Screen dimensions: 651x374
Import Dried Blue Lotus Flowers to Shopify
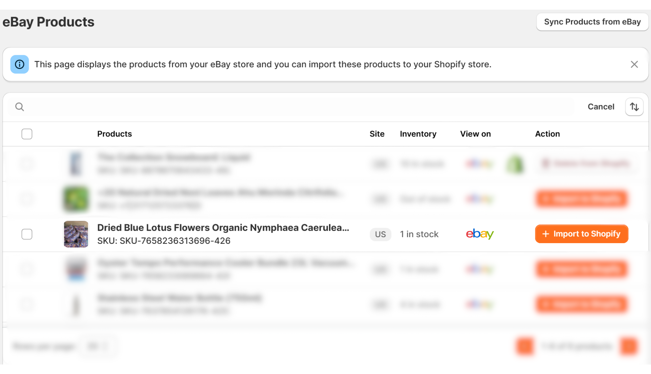click(581, 234)
